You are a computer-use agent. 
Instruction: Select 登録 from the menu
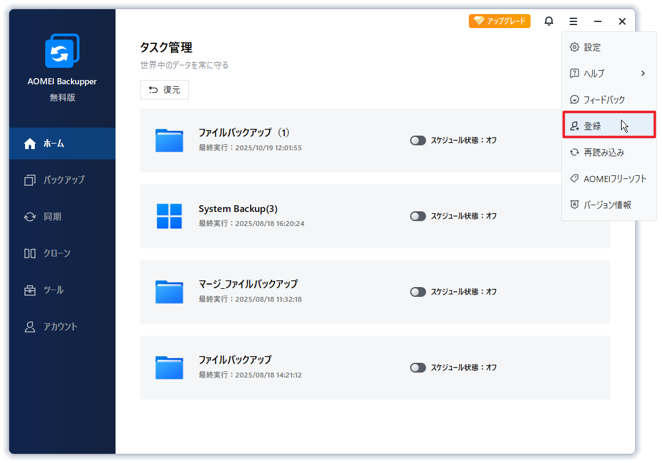pyautogui.click(x=609, y=126)
